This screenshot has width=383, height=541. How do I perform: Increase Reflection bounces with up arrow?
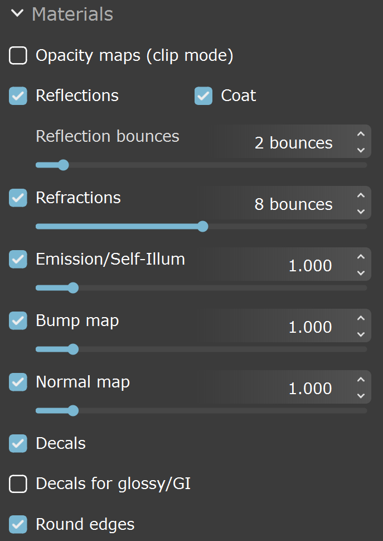coord(361,134)
